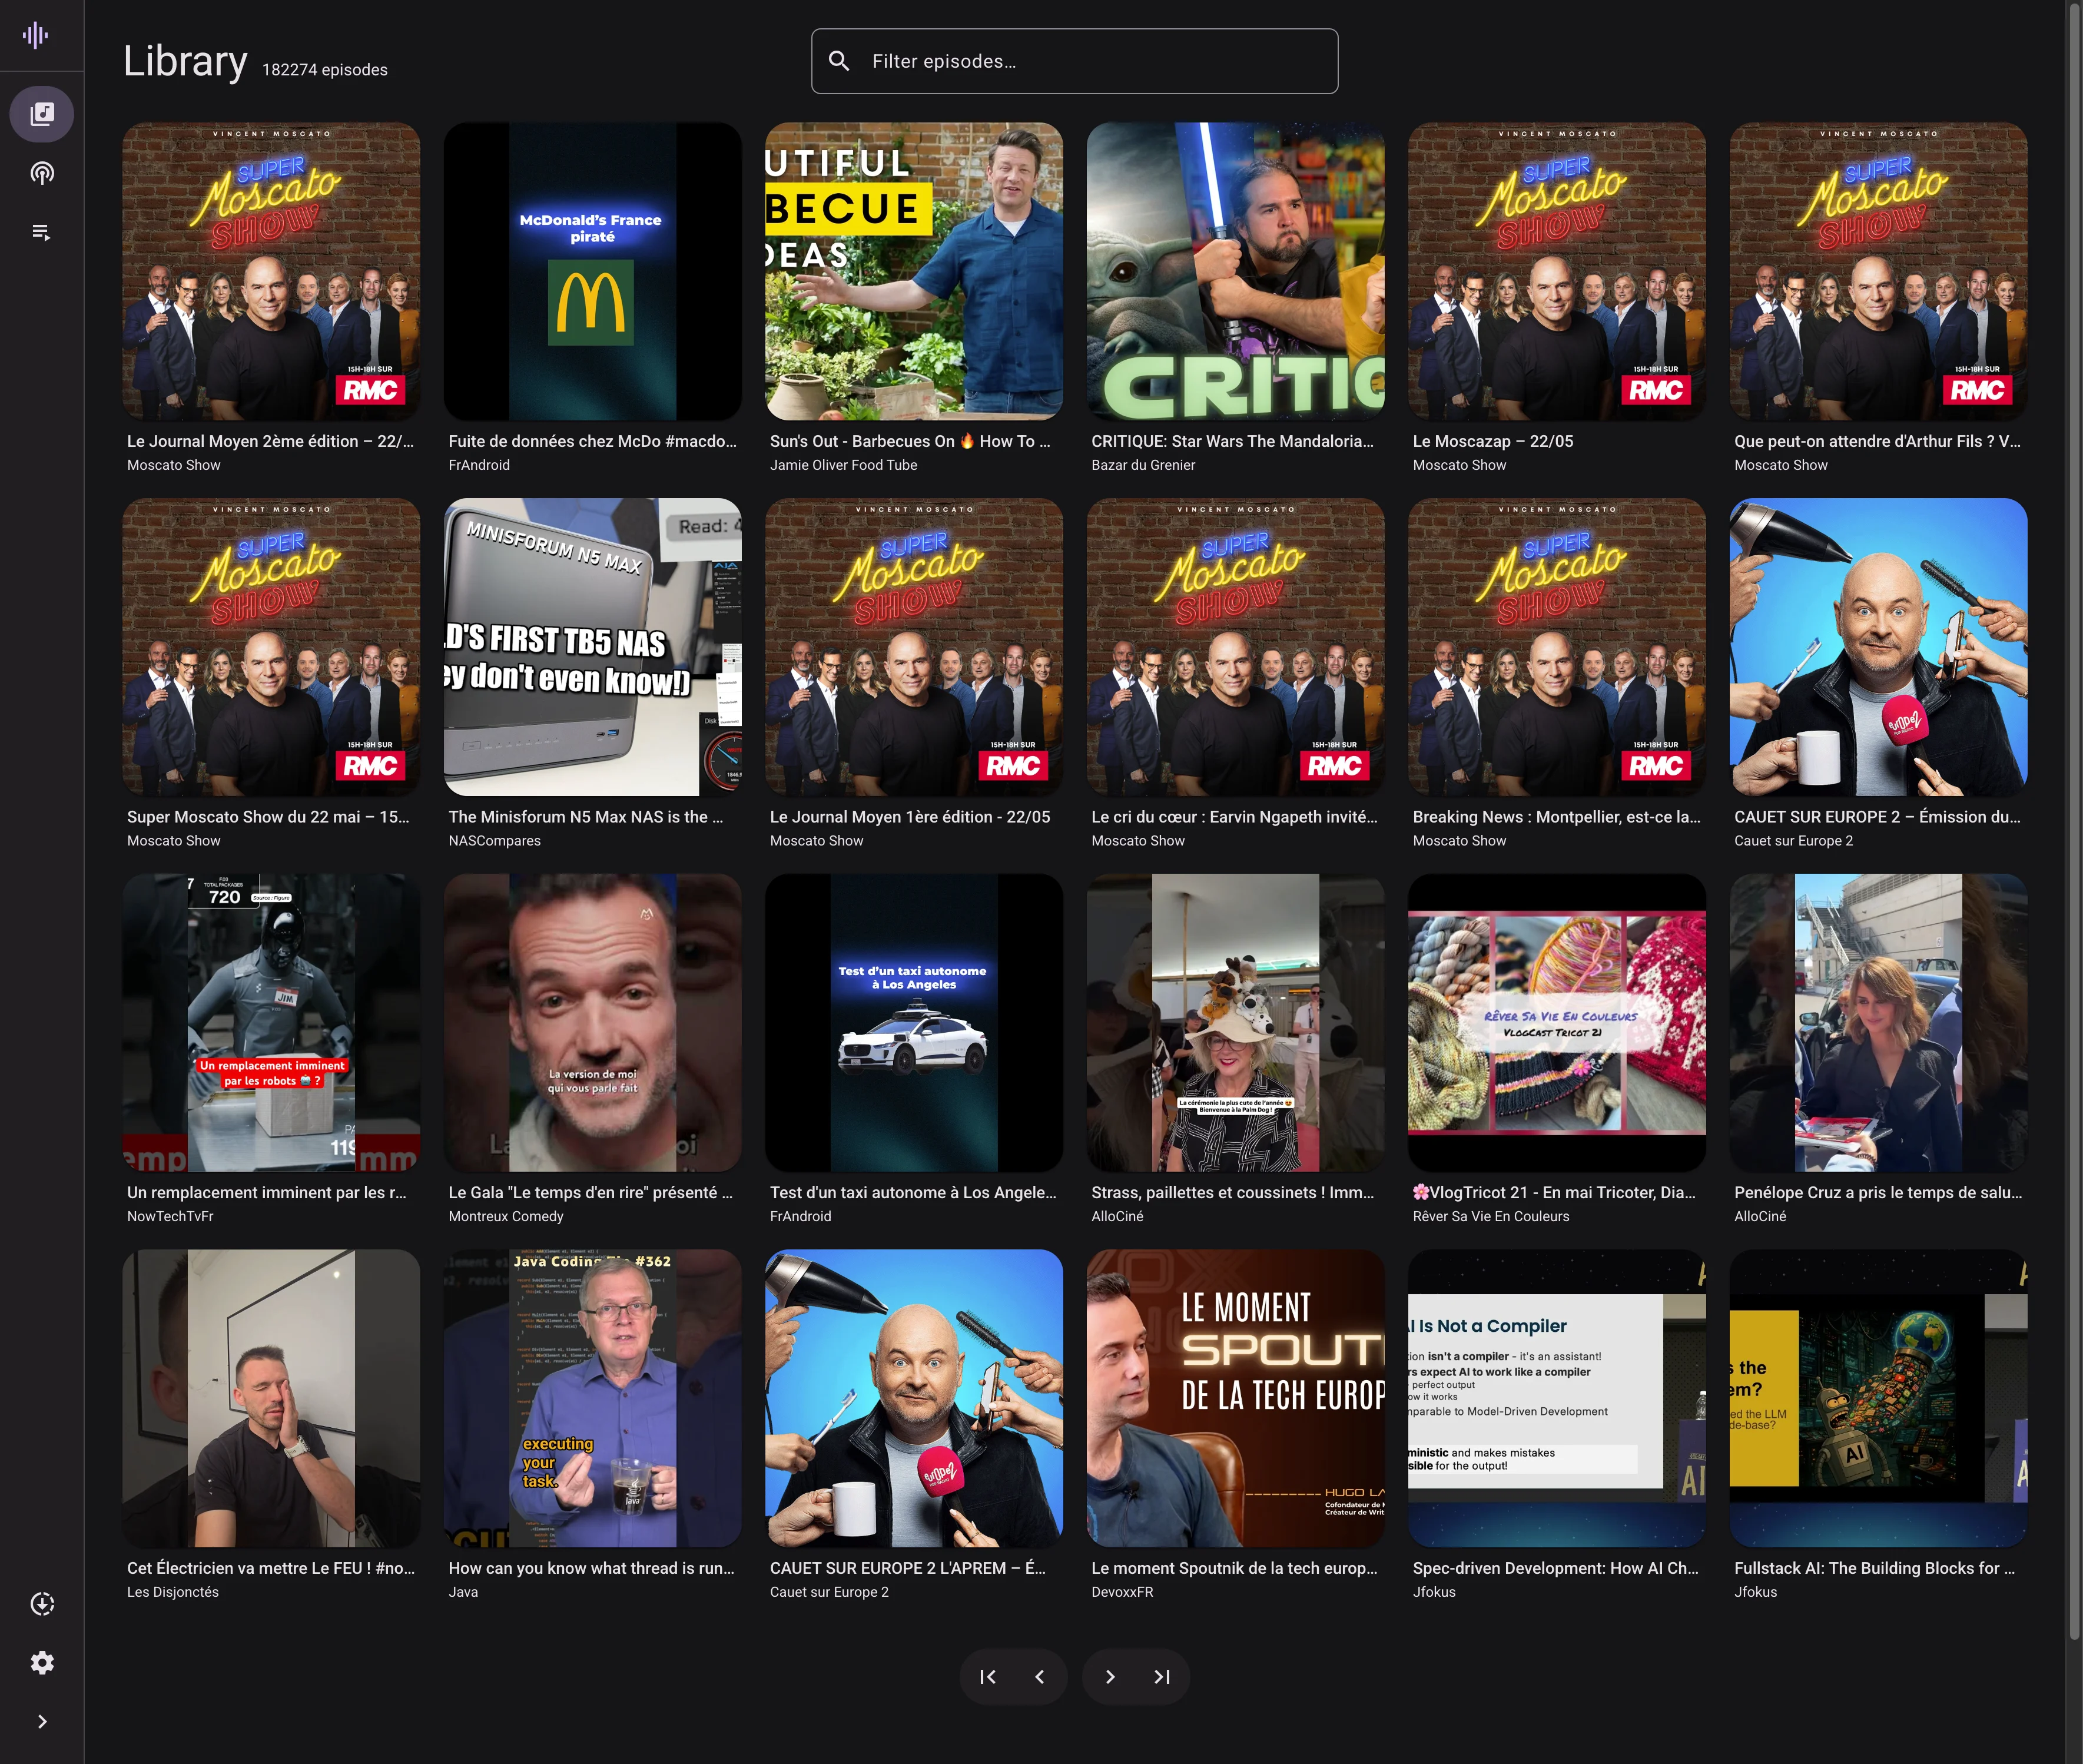The image size is (2083, 1764).
Task: Click the vertical scrollbar on right edge
Action: click(x=2074, y=820)
